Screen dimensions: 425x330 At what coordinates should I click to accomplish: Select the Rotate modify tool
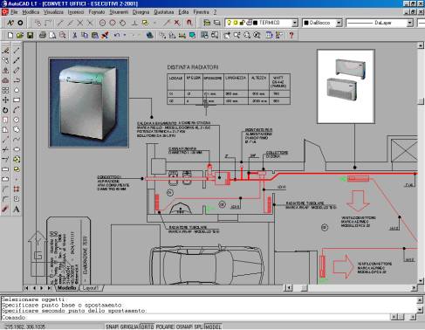pos(5,110)
